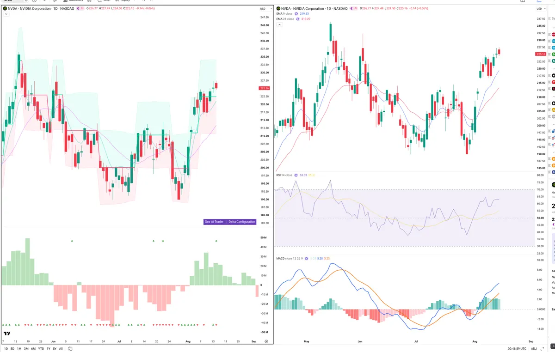Click the 225.16 price tag on right chart
This screenshot has height=352, width=555.
tap(541, 54)
